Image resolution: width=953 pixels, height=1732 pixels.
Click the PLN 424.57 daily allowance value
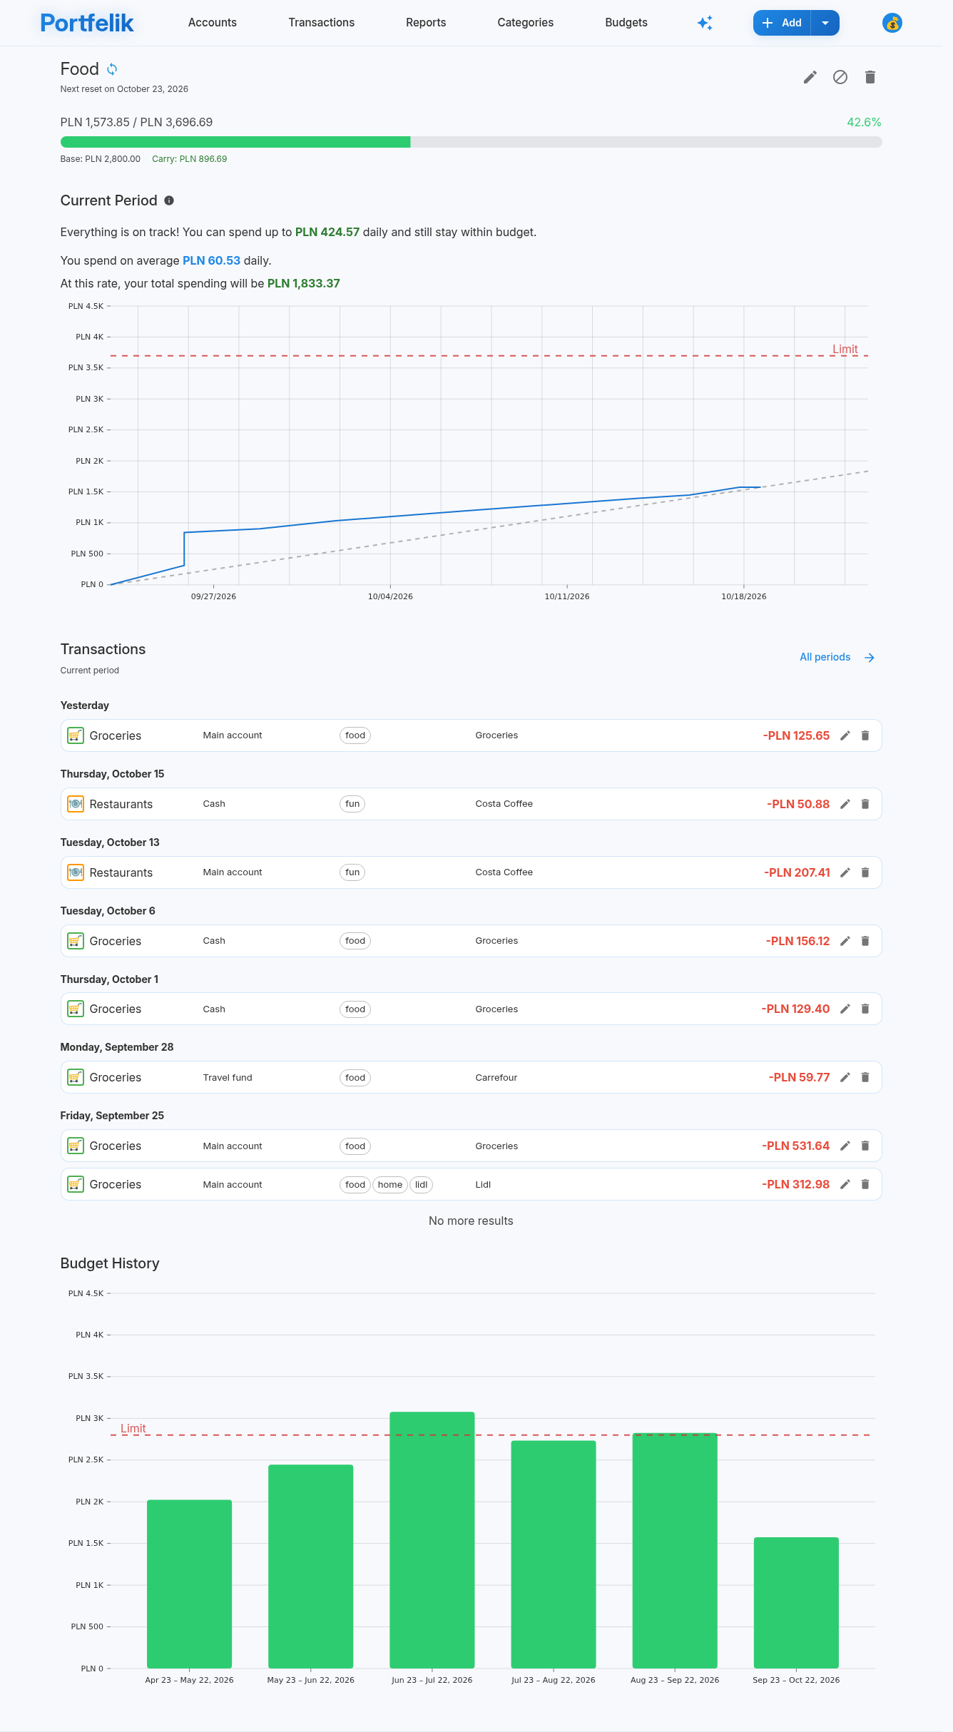point(327,233)
